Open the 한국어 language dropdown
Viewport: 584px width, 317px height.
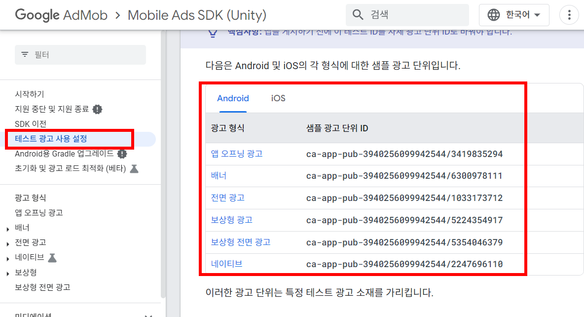[514, 15]
